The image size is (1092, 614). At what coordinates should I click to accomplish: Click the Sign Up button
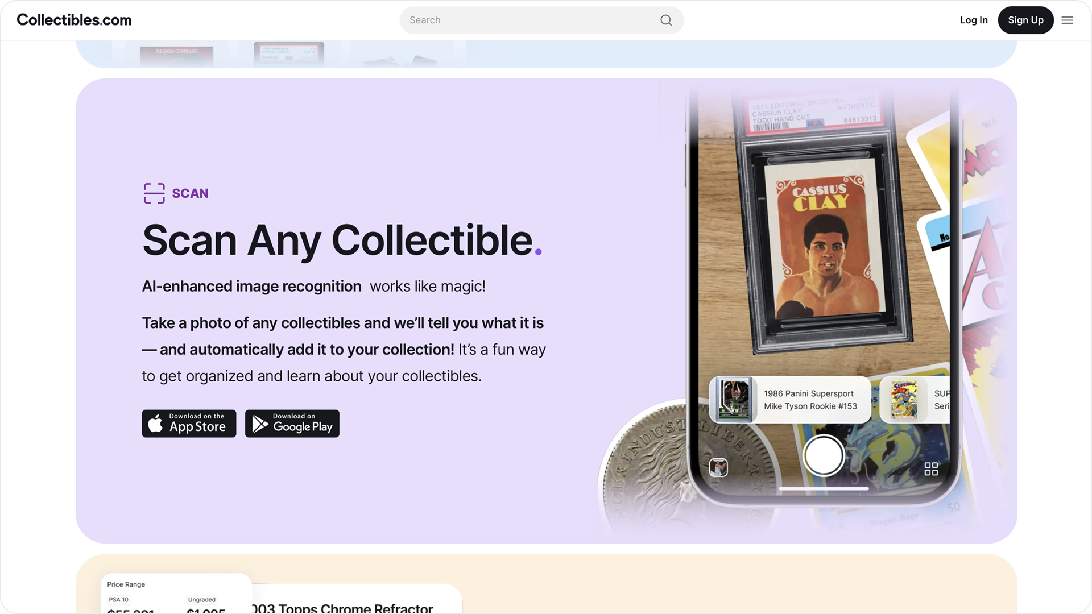[1025, 20]
